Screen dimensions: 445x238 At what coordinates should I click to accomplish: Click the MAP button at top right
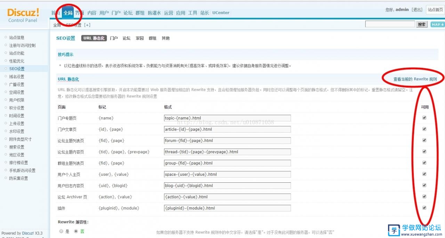(x=437, y=25)
